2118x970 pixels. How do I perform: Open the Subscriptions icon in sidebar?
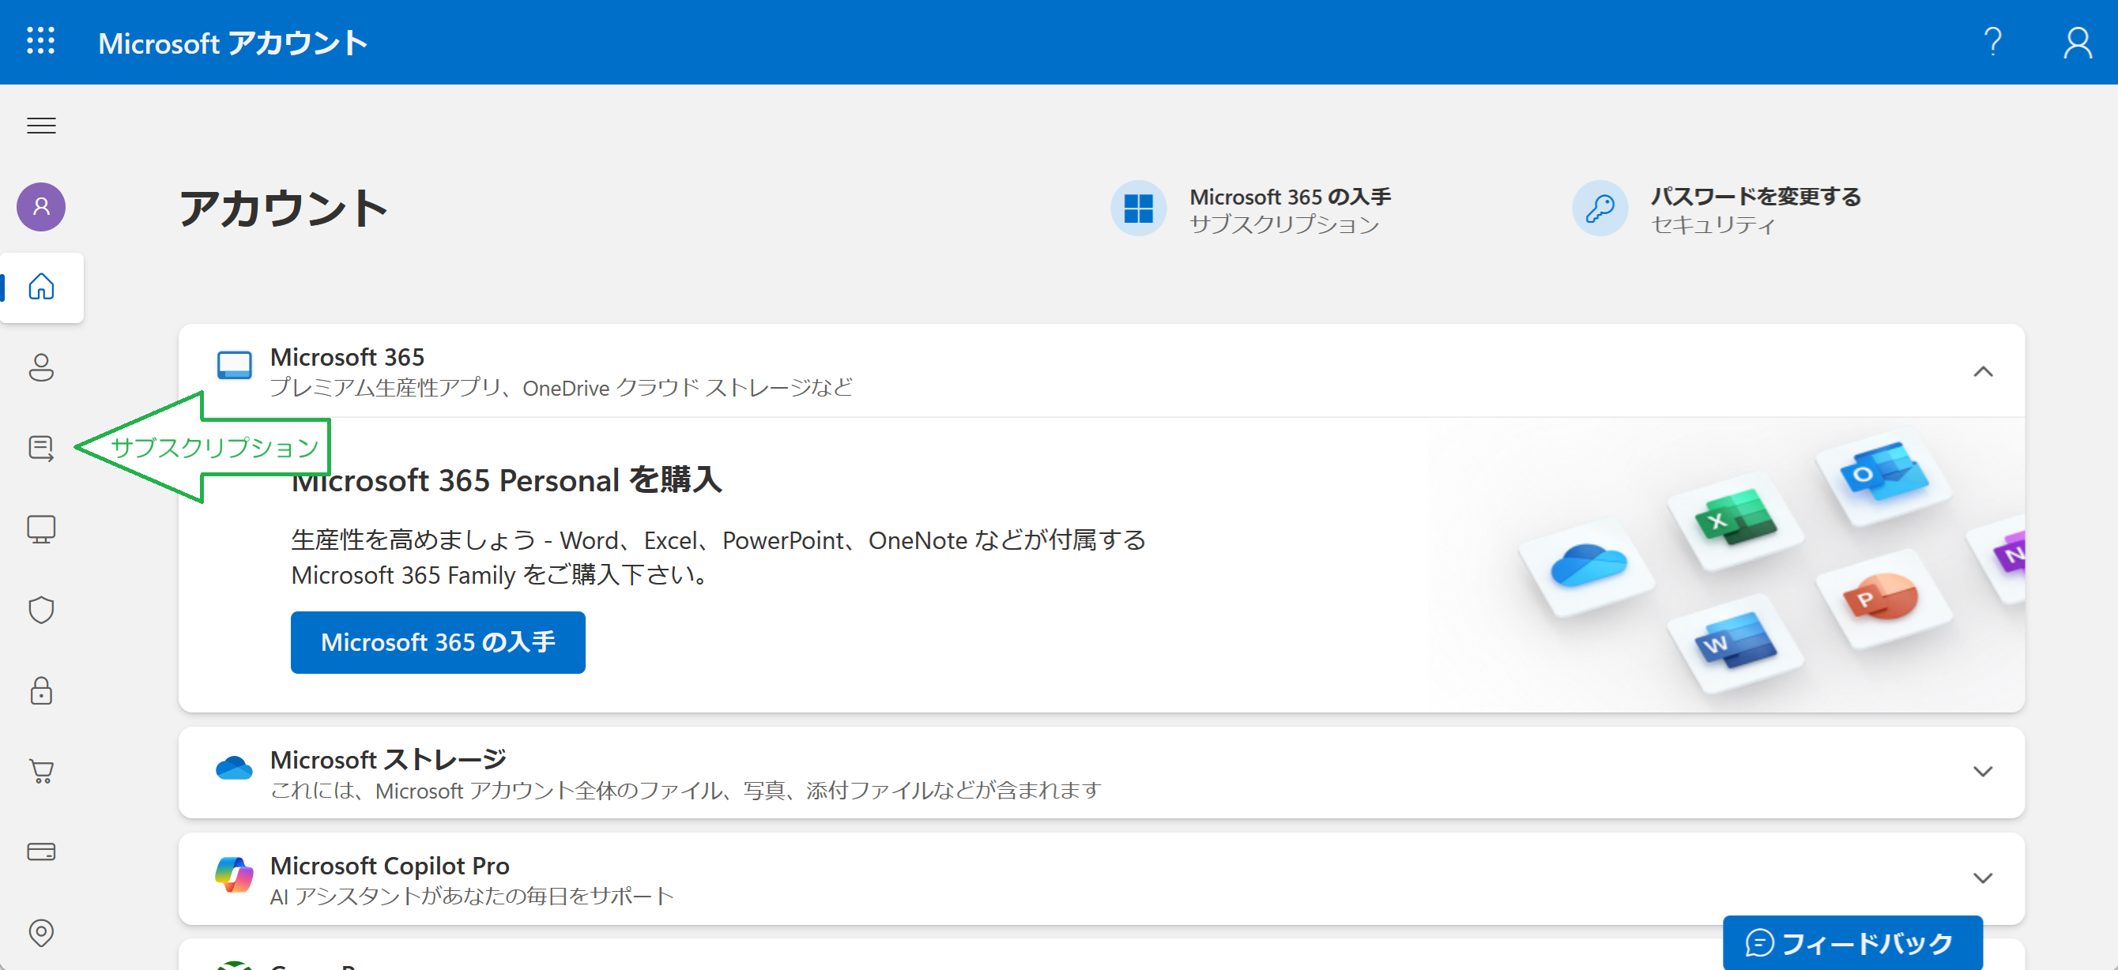[41, 448]
